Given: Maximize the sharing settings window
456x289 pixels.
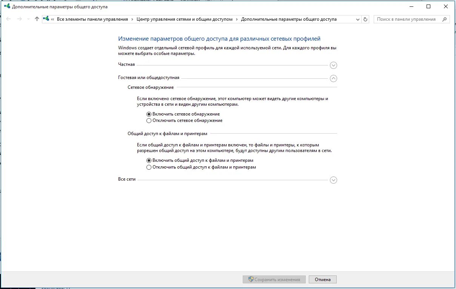Looking at the screenshot, I should pyautogui.click(x=428, y=6).
